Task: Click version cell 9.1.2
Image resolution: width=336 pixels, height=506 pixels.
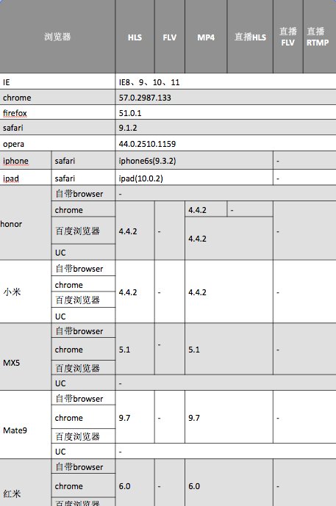Action: click(226, 128)
